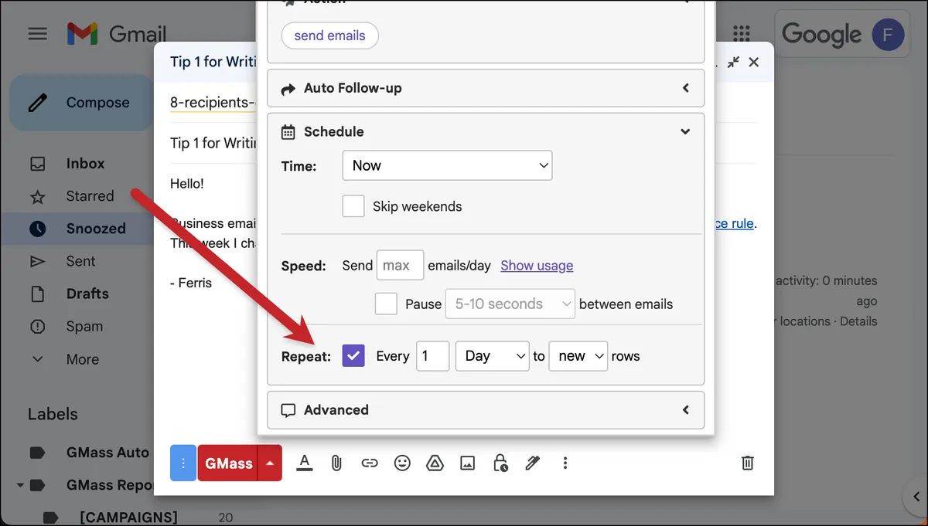This screenshot has height=526, width=928.
Task: Click the Repeat interval number field
Action: (x=432, y=356)
